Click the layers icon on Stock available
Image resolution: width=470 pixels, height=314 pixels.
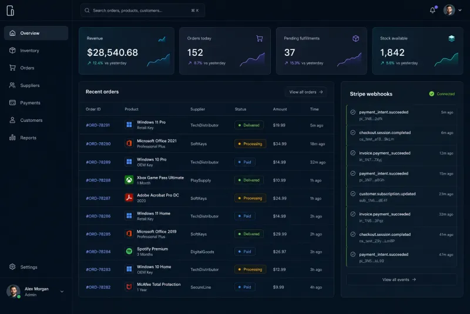[451, 38]
